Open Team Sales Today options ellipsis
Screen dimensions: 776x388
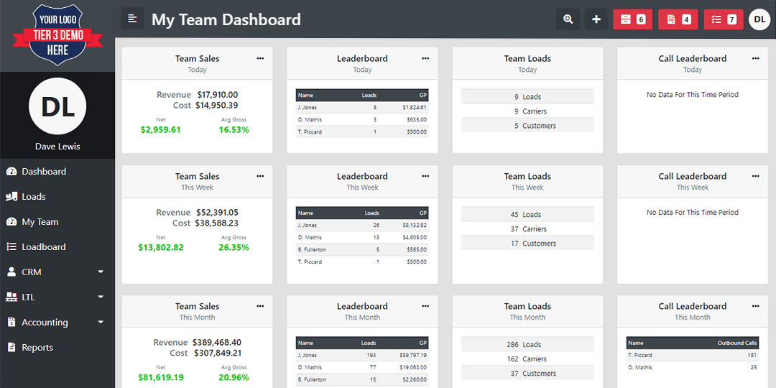pos(260,58)
